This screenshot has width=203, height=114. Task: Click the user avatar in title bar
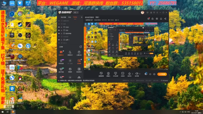point(142,12)
